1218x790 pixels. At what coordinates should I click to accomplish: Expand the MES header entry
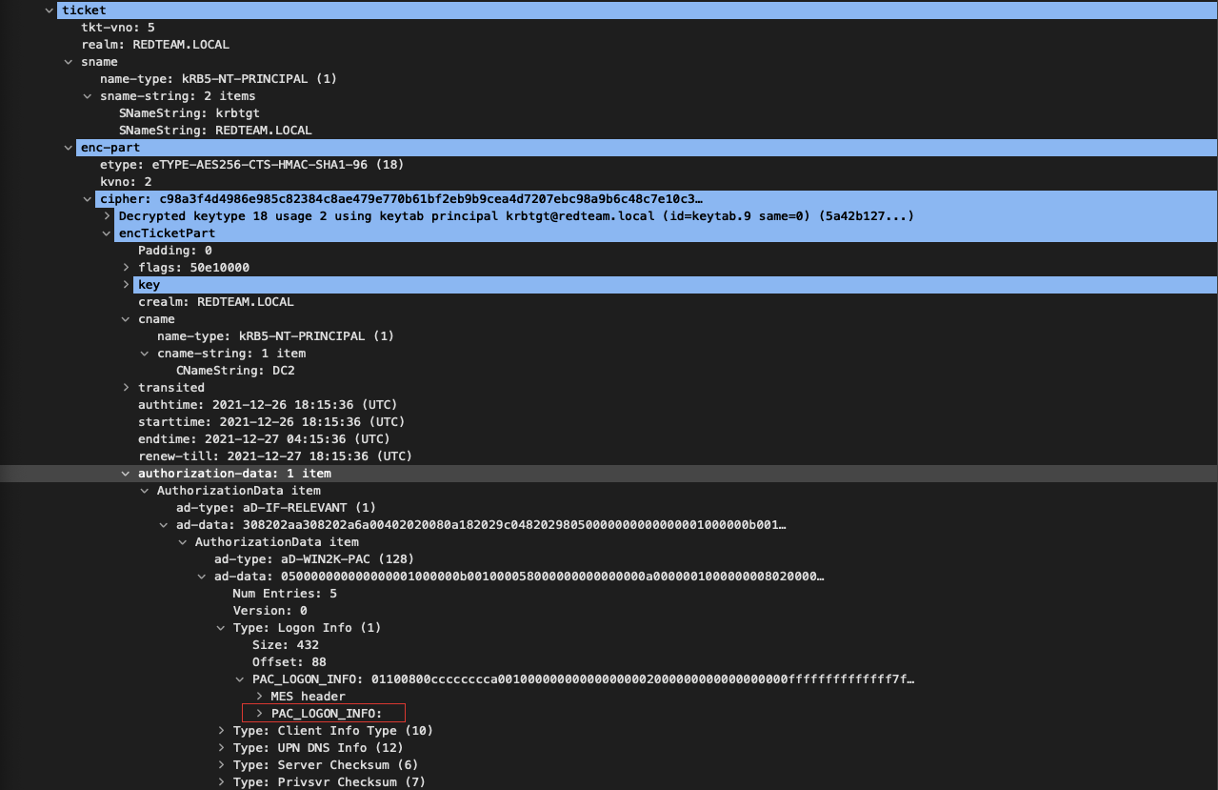click(x=259, y=697)
